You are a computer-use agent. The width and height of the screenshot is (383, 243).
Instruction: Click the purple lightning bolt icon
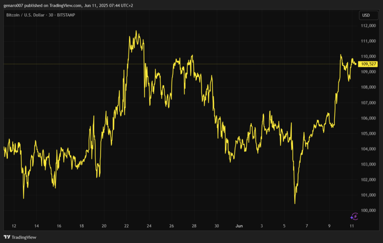[x=354, y=216]
